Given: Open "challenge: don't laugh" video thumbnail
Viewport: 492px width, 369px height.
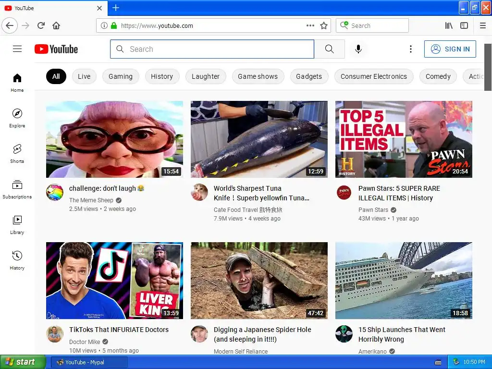Looking at the screenshot, I should [x=114, y=139].
